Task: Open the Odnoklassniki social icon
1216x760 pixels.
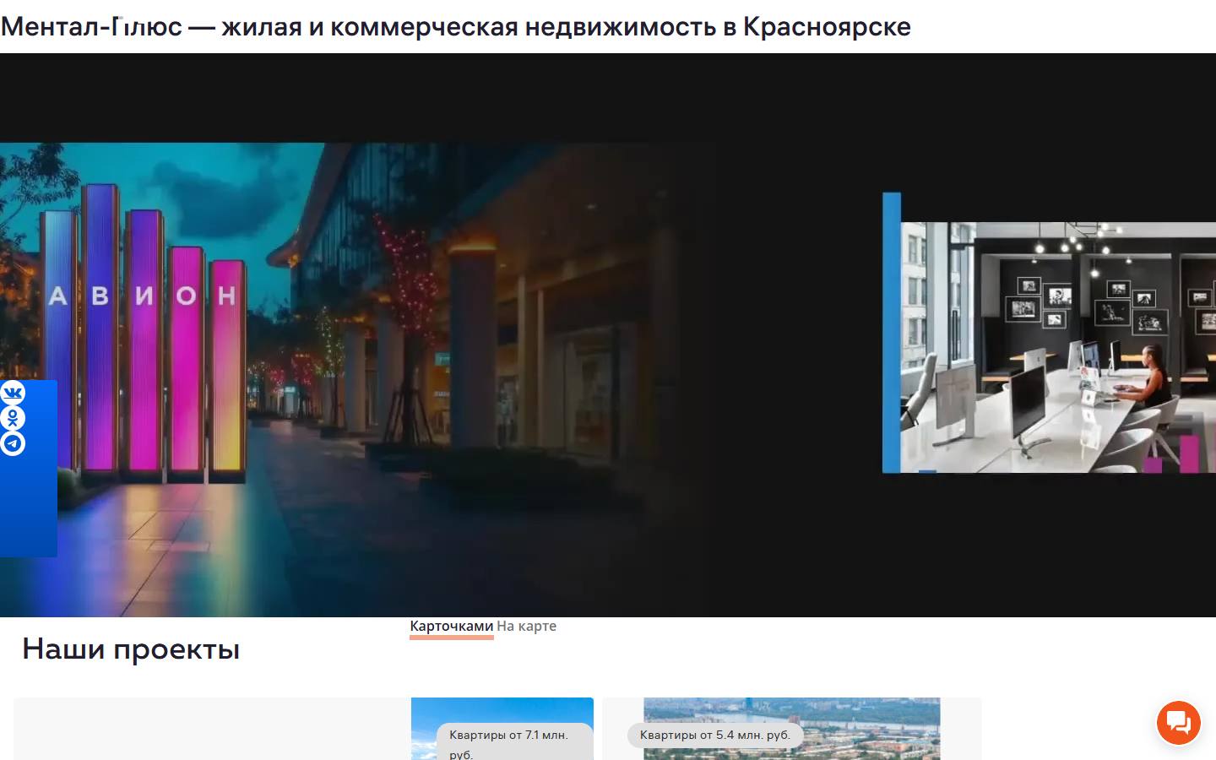Action: pos(13,418)
